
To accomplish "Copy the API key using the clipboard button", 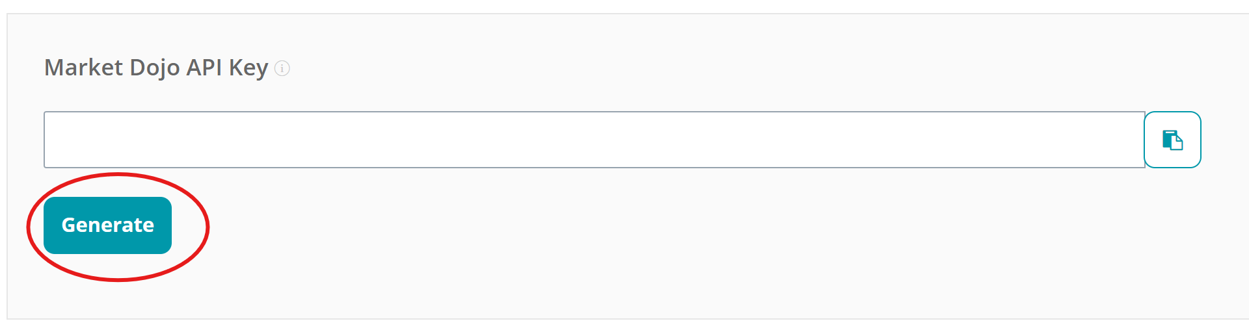I will [1172, 140].
